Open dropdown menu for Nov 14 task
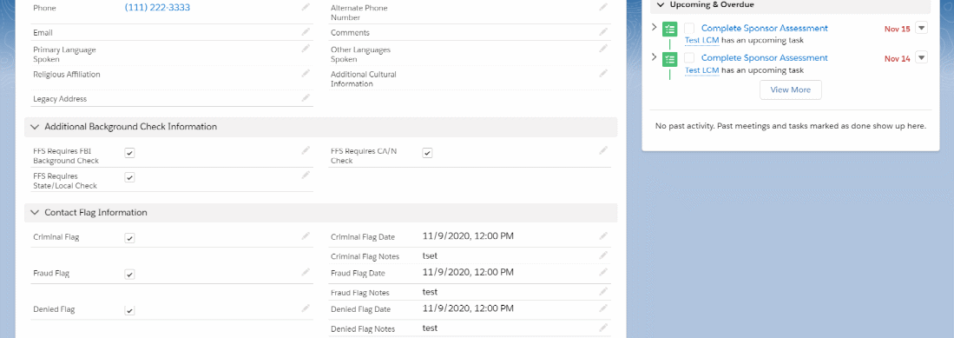Image resolution: width=954 pixels, height=338 pixels. click(921, 57)
